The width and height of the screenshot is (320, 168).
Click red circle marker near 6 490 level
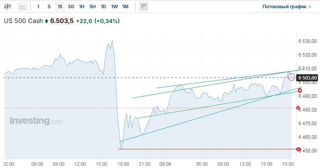pos(300,90)
